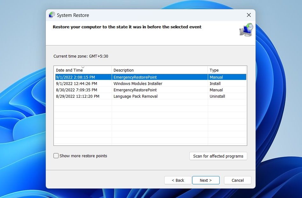Cancel the System Restore wizard

click(x=238, y=180)
